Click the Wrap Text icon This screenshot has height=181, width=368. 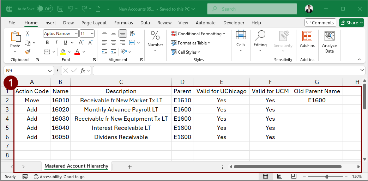click(132, 34)
